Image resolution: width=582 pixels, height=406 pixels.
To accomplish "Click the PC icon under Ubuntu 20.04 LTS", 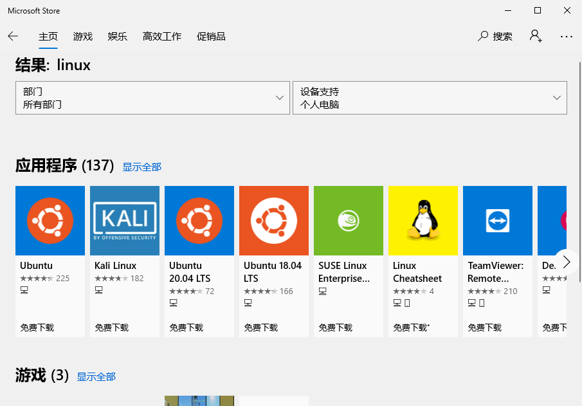I will tap(174, 303).
